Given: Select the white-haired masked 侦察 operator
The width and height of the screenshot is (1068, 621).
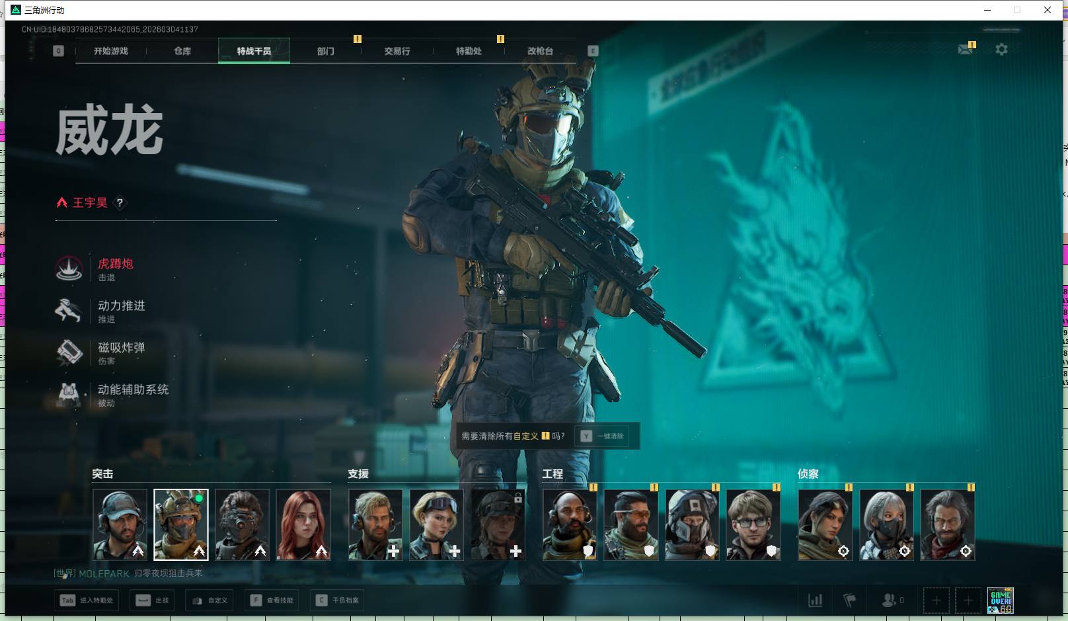Looking at the screenshot, I should pyautogui.click(x=886, y=525).
